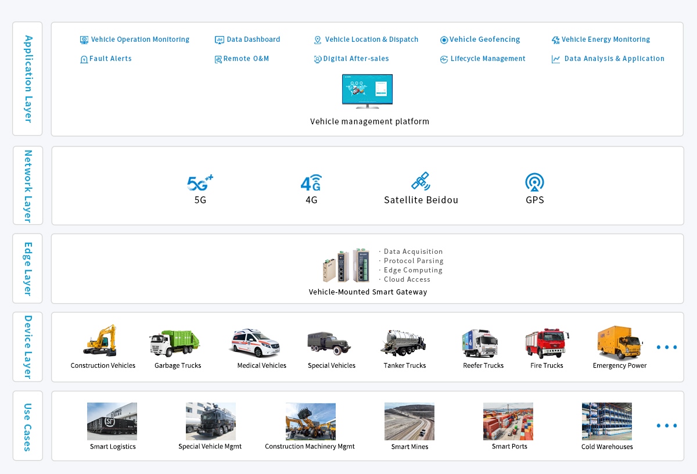The image size is (697, 474).
Task: Click the Vehicle Operation Monitoring icon
Action: point(84,40)
